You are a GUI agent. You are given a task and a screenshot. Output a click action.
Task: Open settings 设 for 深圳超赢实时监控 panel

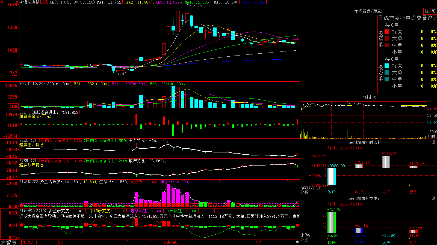[x=433, y=142]
